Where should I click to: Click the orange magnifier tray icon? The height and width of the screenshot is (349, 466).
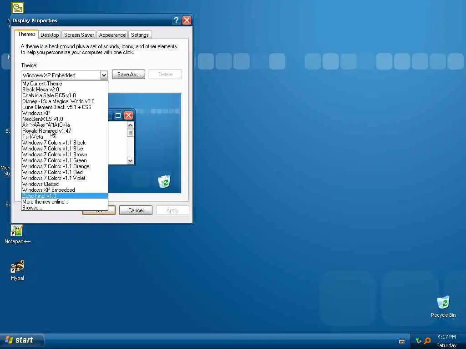click(427, 340)
